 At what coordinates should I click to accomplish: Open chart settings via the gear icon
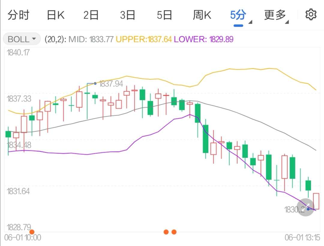pos(311,14)
